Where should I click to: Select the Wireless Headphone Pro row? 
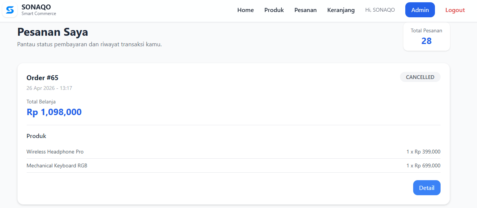click(x=234, y=152)
